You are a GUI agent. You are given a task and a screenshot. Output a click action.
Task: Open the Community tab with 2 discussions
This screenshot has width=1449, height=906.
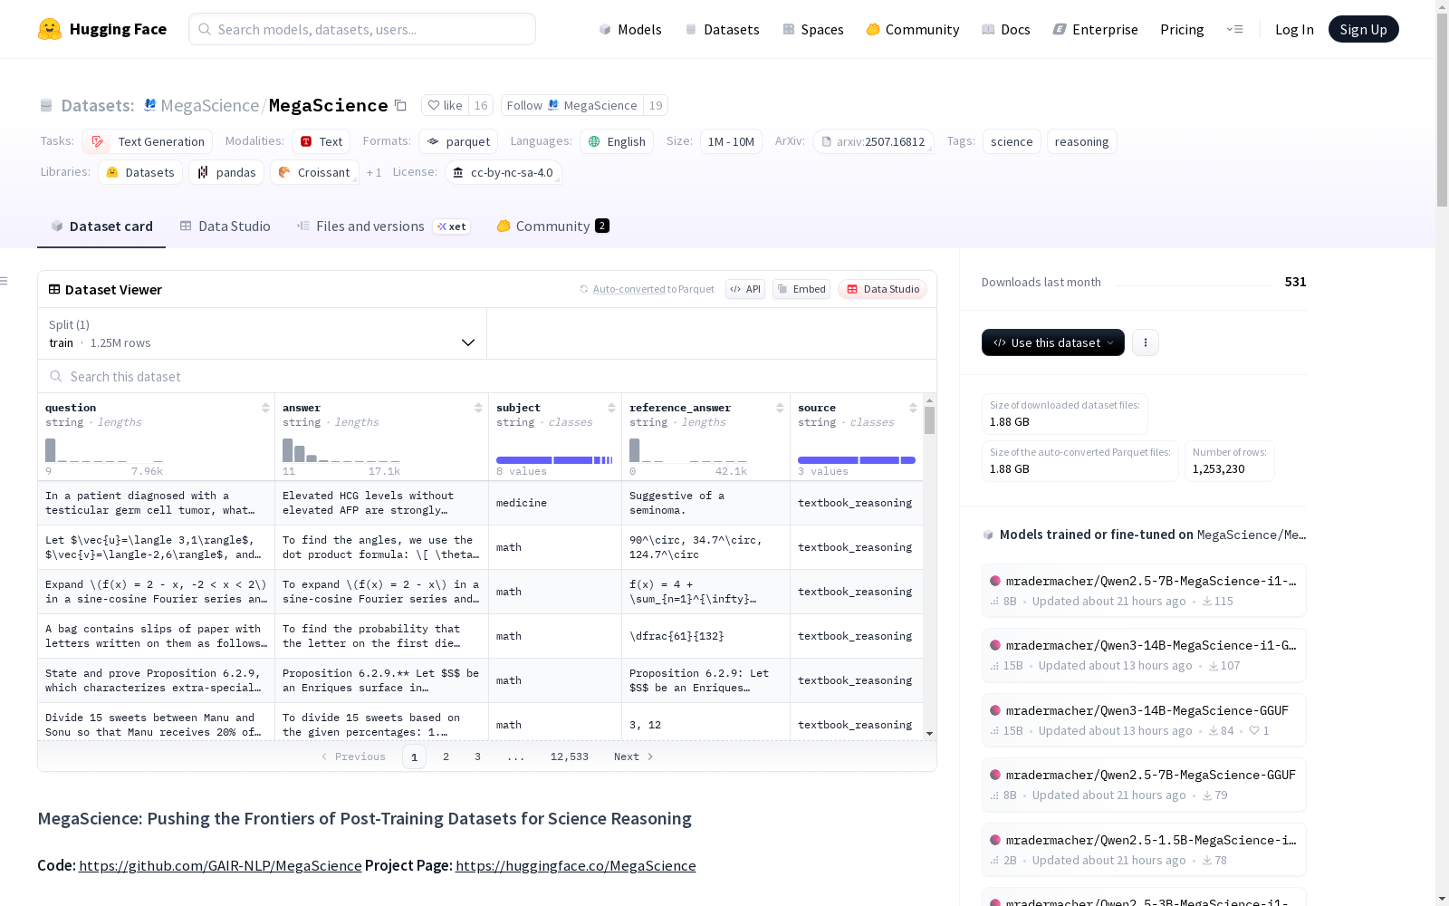tap(552, 226)
